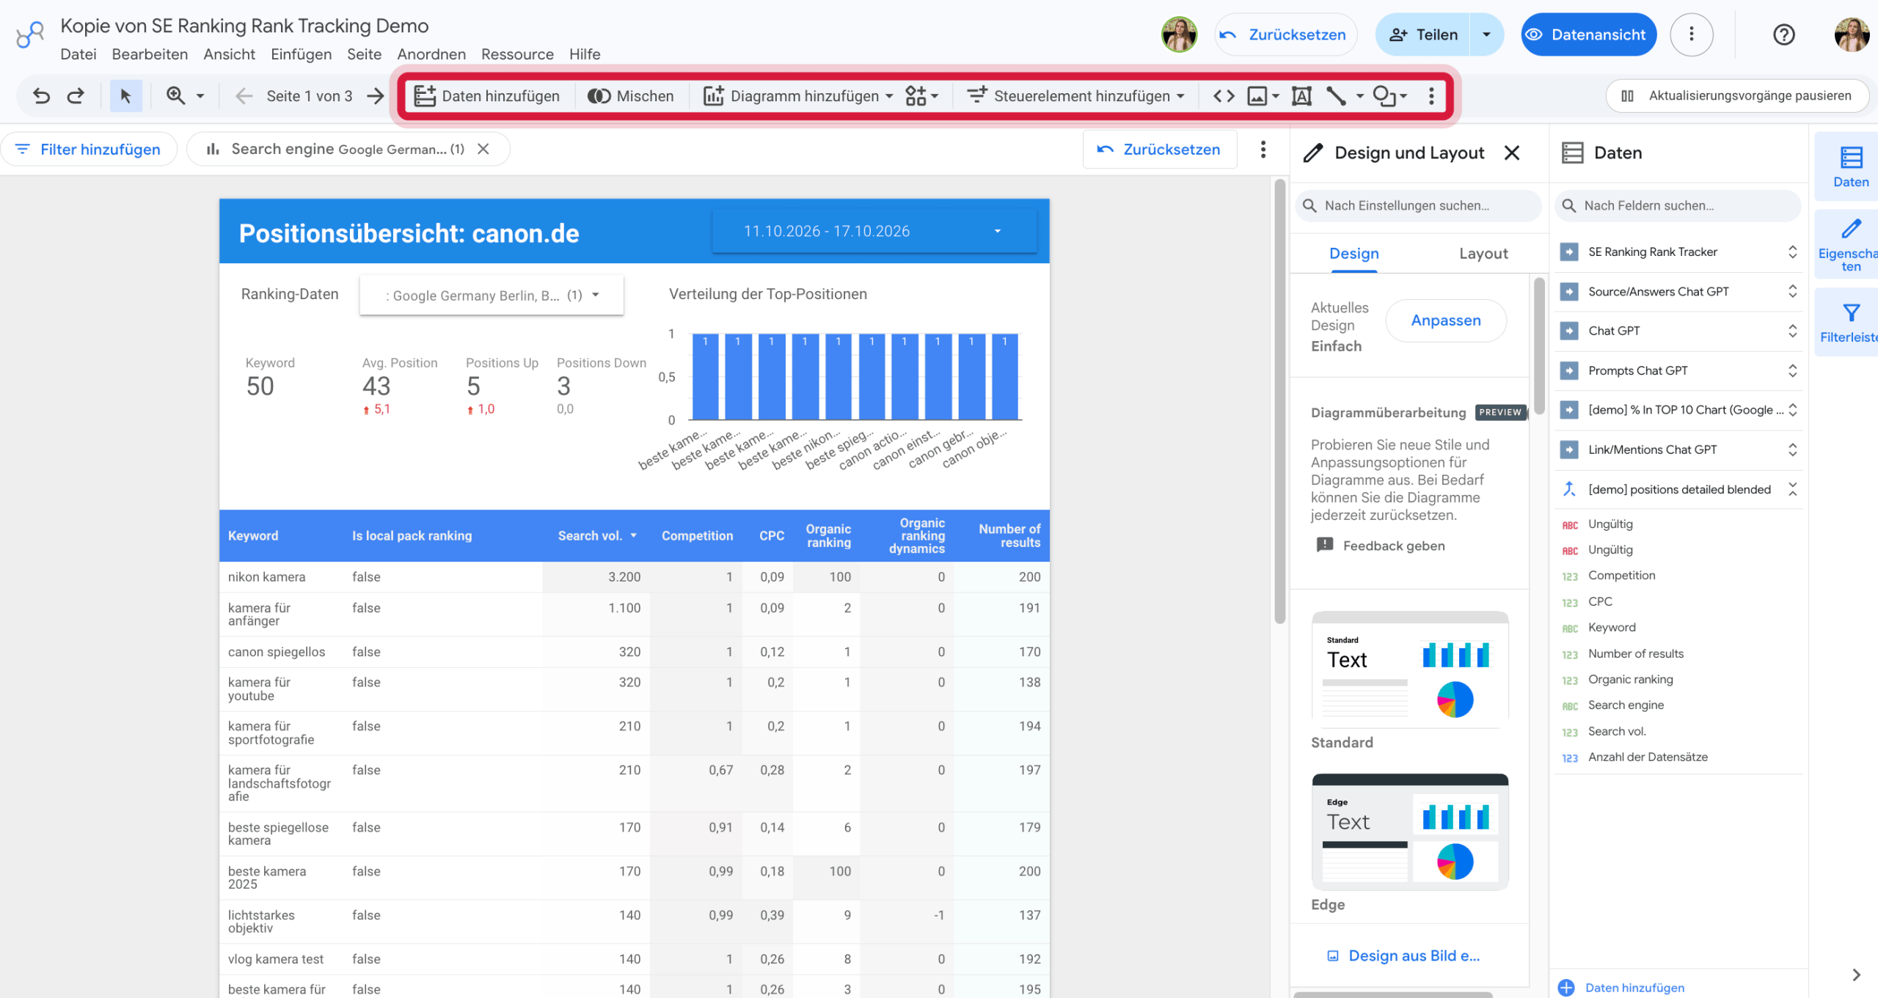Open Google Germany Berlin dropdown control
The height and width of the screenshot is (998, 1878).
492,296
